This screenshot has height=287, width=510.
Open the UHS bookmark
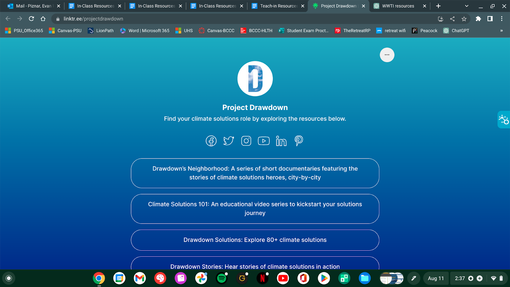(x=184, y=31)
